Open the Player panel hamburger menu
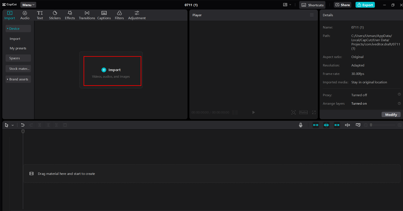 coord(312,15)
